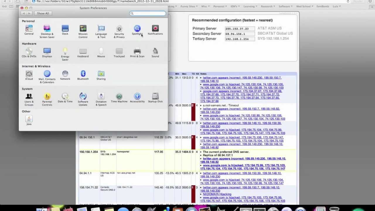
Task: Go forward in System Preferences history
Action: point(29,13)
